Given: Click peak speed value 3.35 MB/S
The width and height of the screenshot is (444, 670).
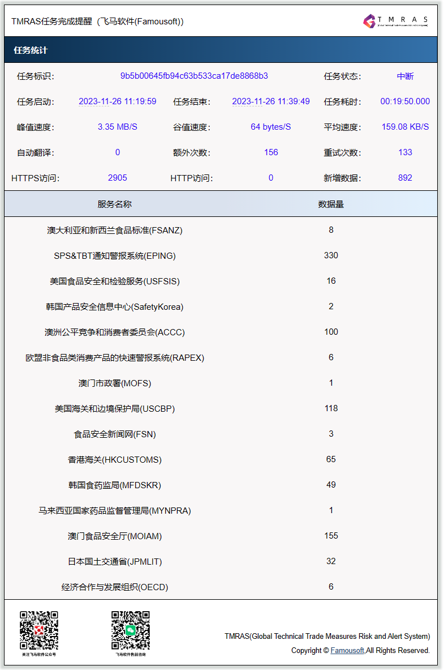Looking at the screenshot, I should coord(118,127).
